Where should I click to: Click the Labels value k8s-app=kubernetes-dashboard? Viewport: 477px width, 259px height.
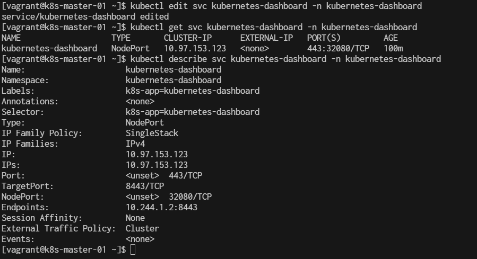(x=193, y=91)
